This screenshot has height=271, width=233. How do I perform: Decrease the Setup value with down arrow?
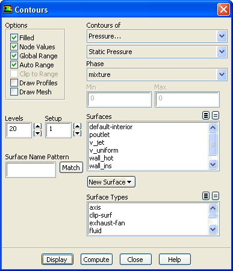coord(77,133)
